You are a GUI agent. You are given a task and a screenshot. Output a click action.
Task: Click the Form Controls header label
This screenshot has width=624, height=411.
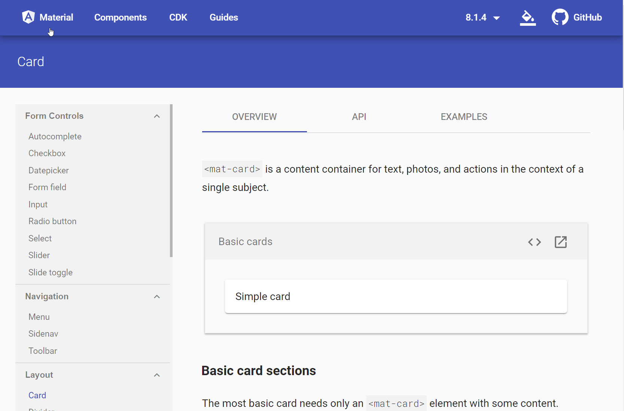[54, 116]
